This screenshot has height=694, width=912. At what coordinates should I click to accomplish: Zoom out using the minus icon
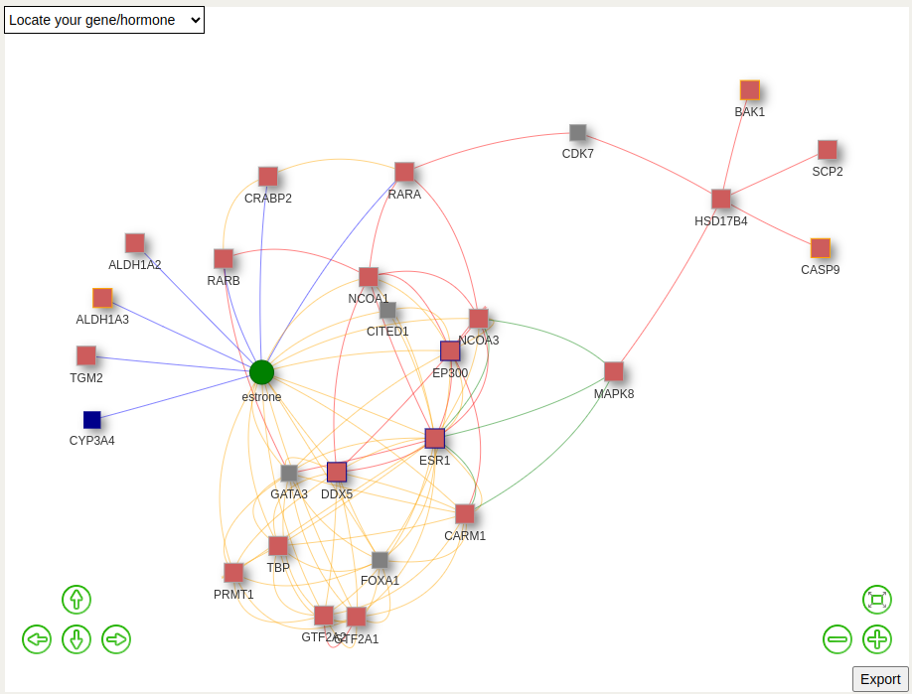tap(837, 639)
